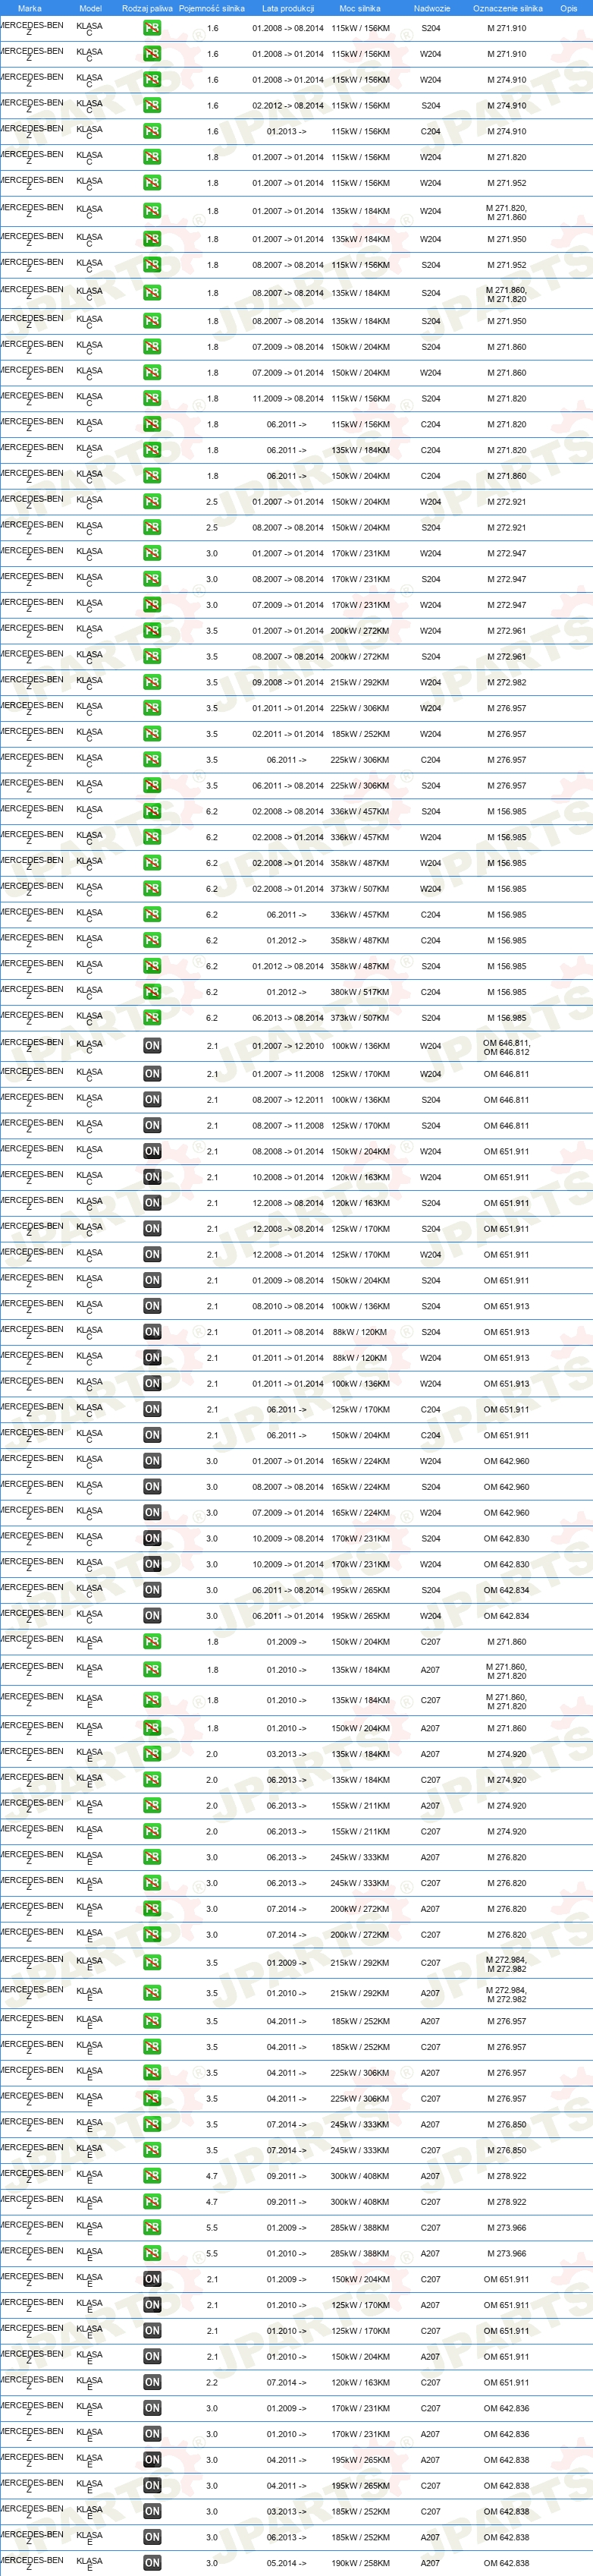
Task: Select OM 642.836 cell in the A207 row
Action: tap(507, 2434)
